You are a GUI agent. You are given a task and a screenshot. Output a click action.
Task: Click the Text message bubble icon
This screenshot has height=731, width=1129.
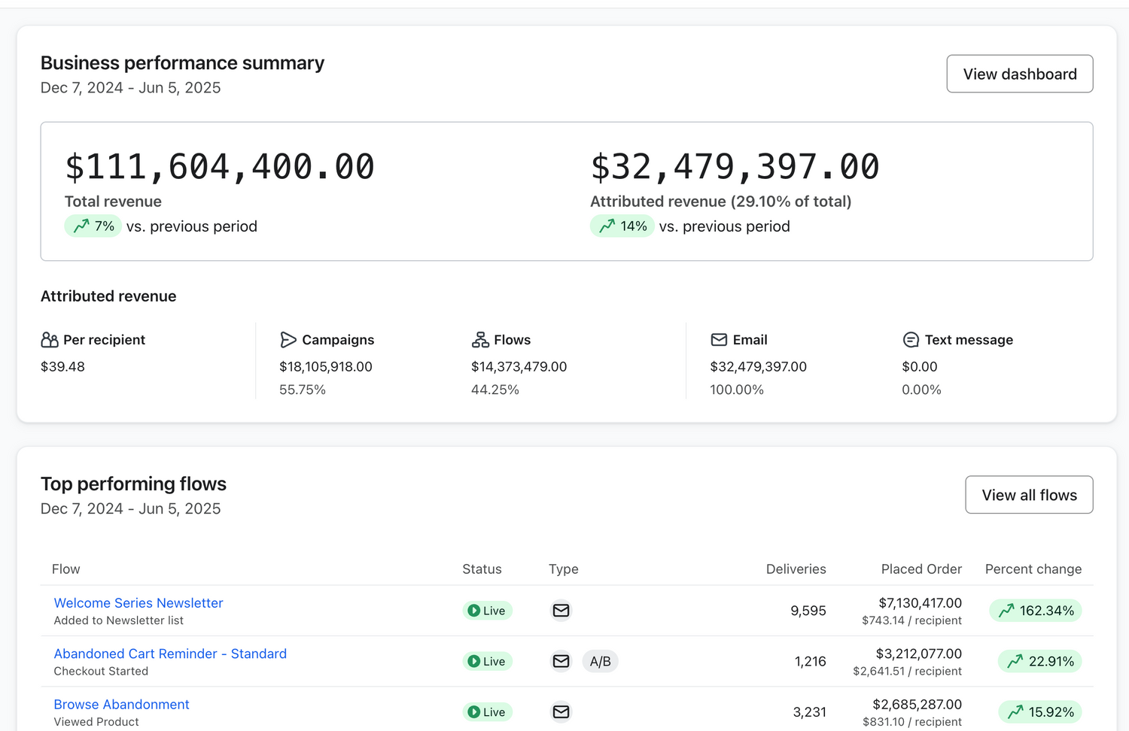pyautogui.click(x=911, y=340)
